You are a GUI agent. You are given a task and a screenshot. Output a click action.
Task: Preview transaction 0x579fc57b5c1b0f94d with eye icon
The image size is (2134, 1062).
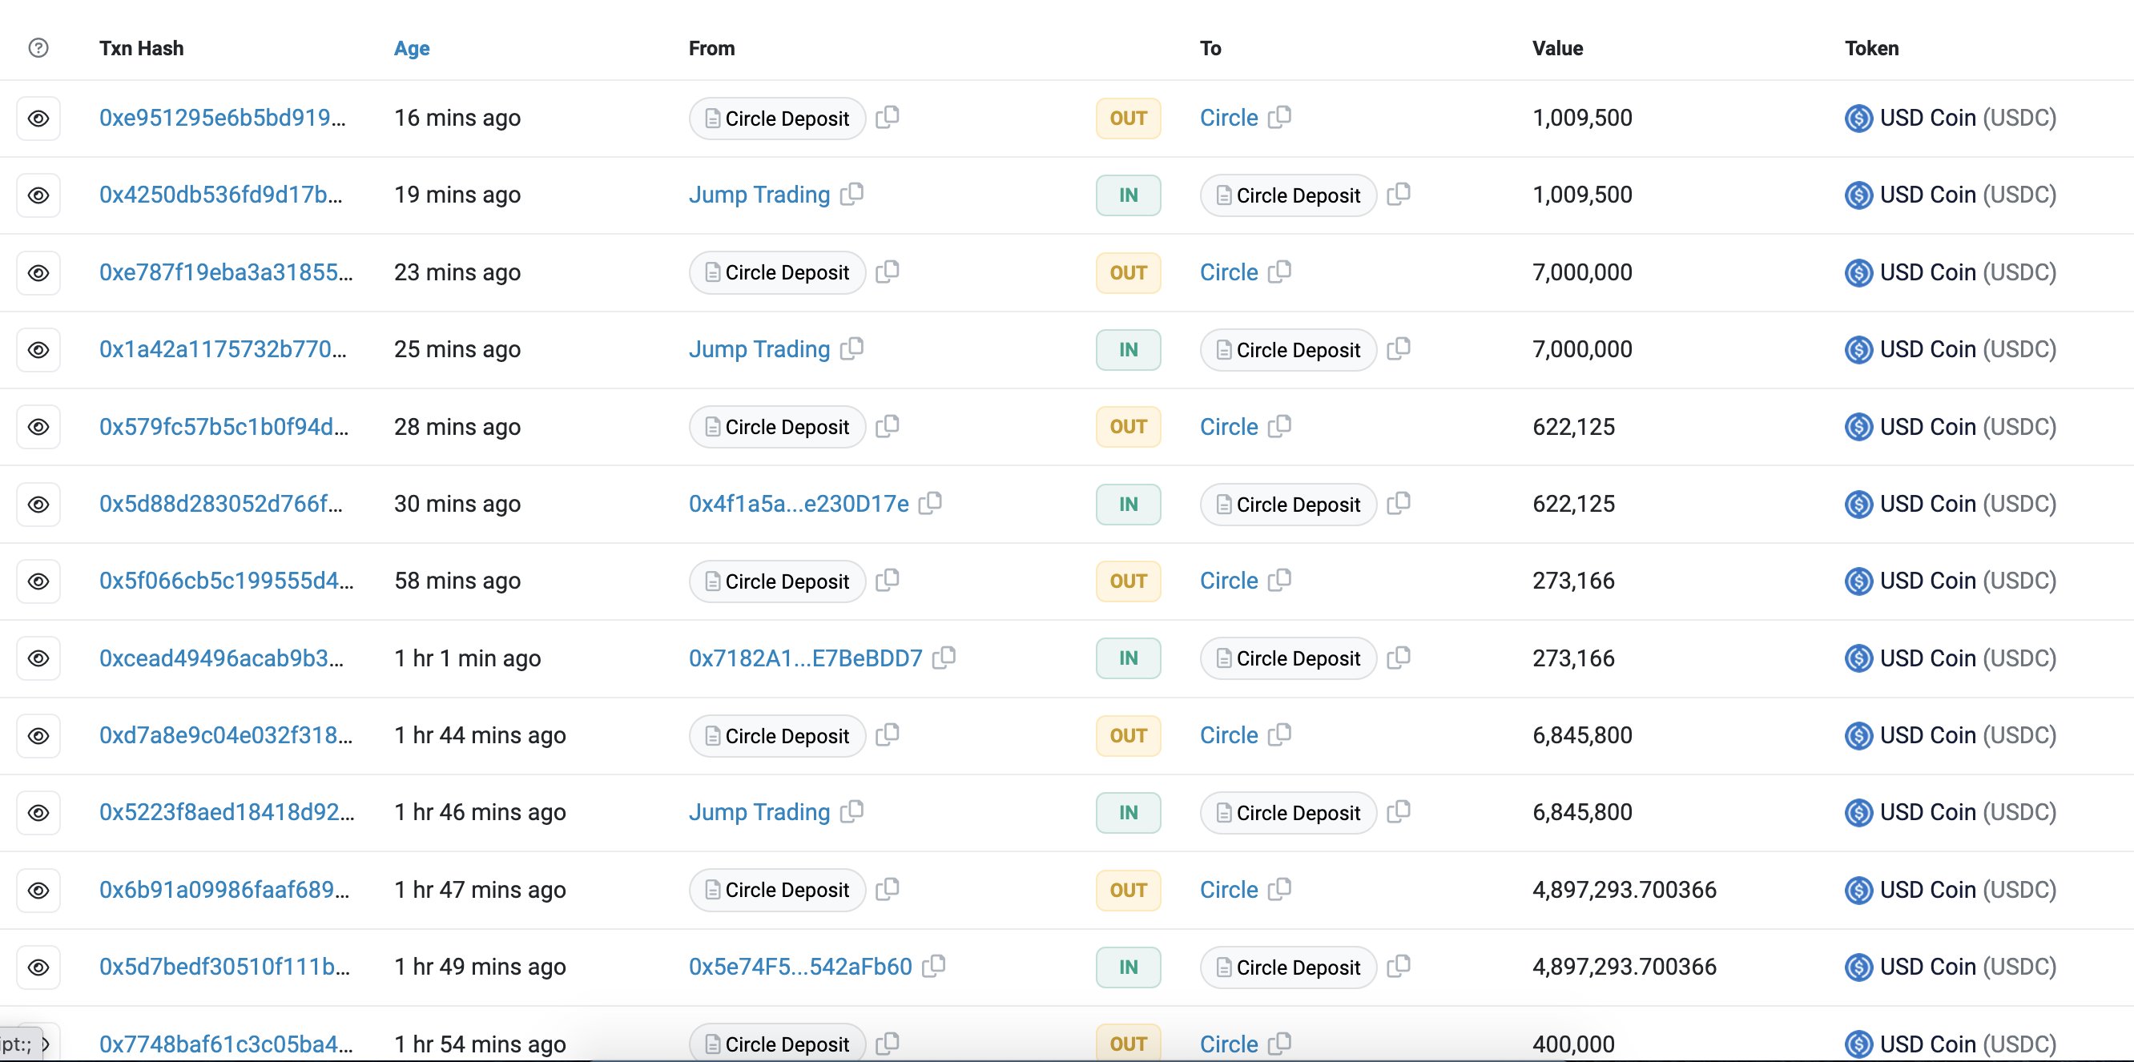click(x=38, y=427)
